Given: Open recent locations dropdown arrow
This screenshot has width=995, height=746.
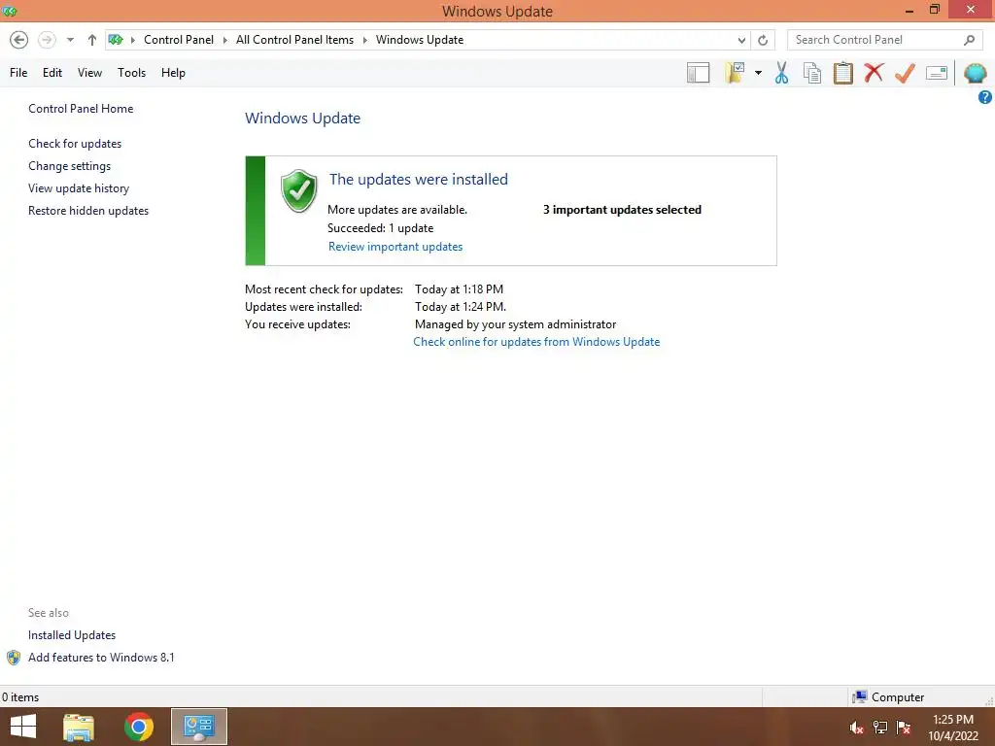Looking at the screenshot, I should (x=70, y=40).
